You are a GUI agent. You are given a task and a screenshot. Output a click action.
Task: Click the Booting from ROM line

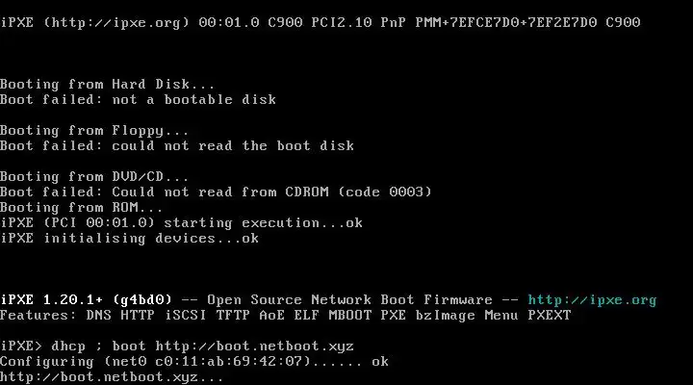[x=81, y=207]
